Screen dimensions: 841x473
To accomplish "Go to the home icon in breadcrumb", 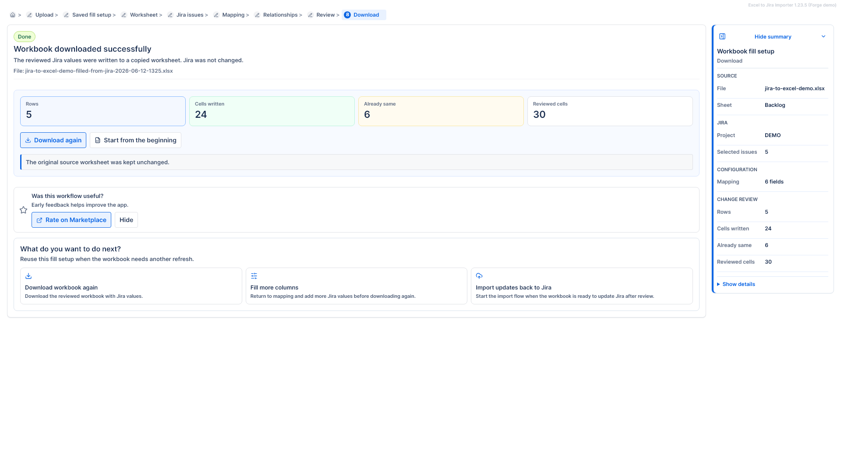I will pos(13,15).
